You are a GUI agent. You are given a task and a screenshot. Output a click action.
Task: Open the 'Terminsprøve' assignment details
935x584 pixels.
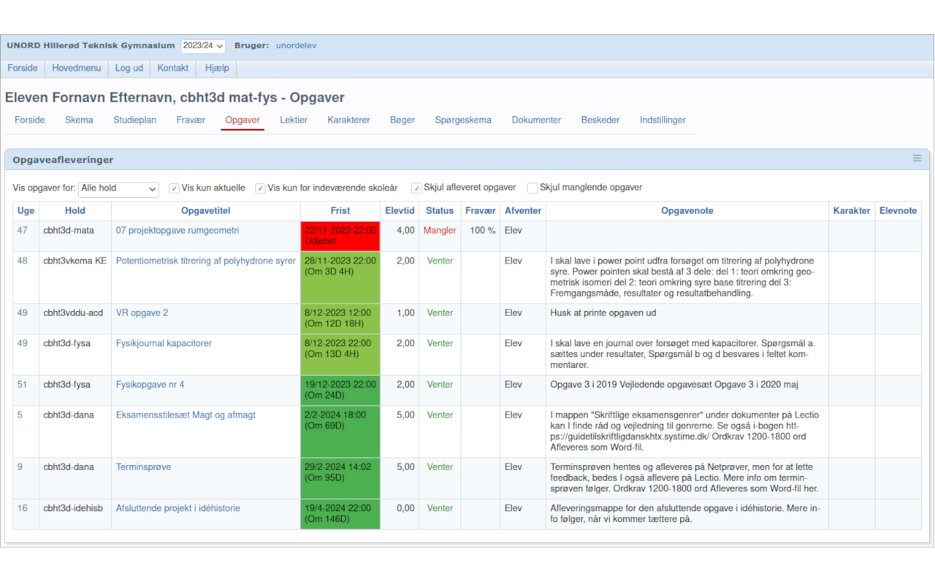click(142, 466)
